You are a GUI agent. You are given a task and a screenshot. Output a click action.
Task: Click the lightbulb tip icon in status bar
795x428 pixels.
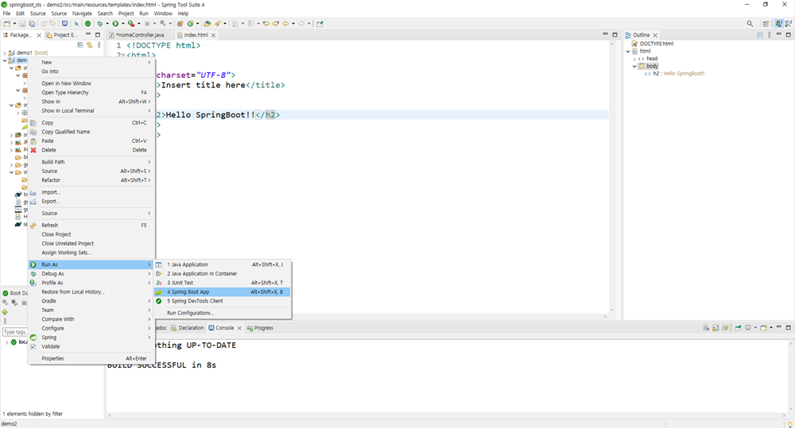tap(790, 424)
